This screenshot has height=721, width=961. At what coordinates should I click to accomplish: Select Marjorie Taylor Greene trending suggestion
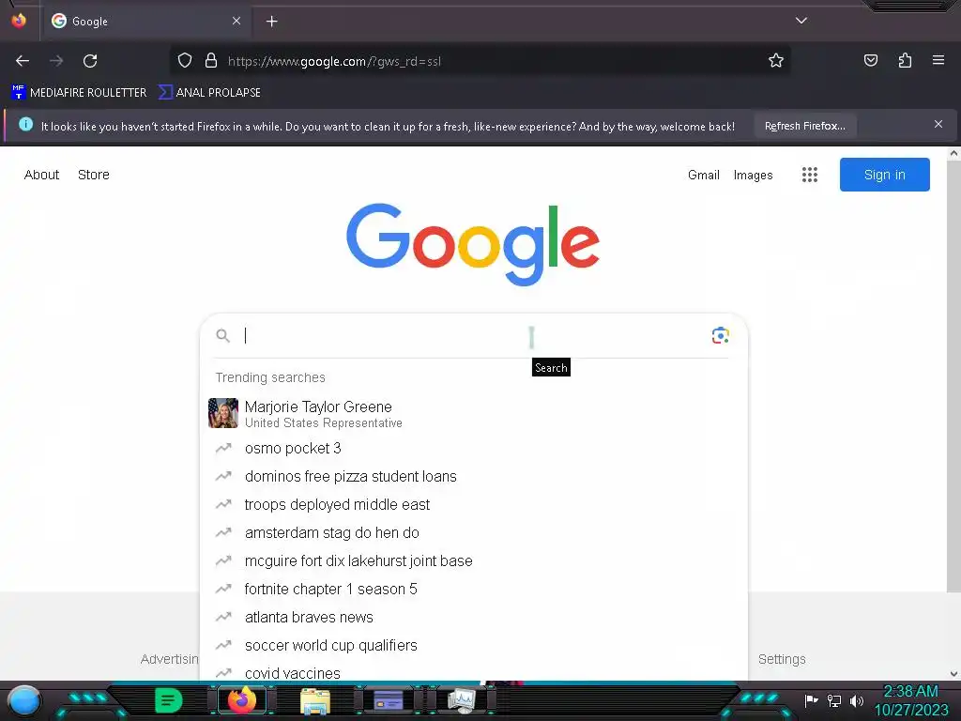[x=473, y=413]
